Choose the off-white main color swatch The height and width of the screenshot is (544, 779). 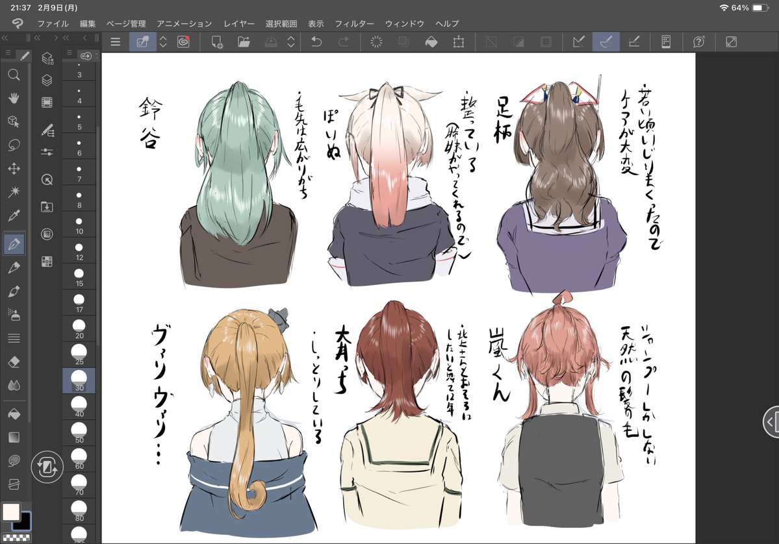pos(11,512)
